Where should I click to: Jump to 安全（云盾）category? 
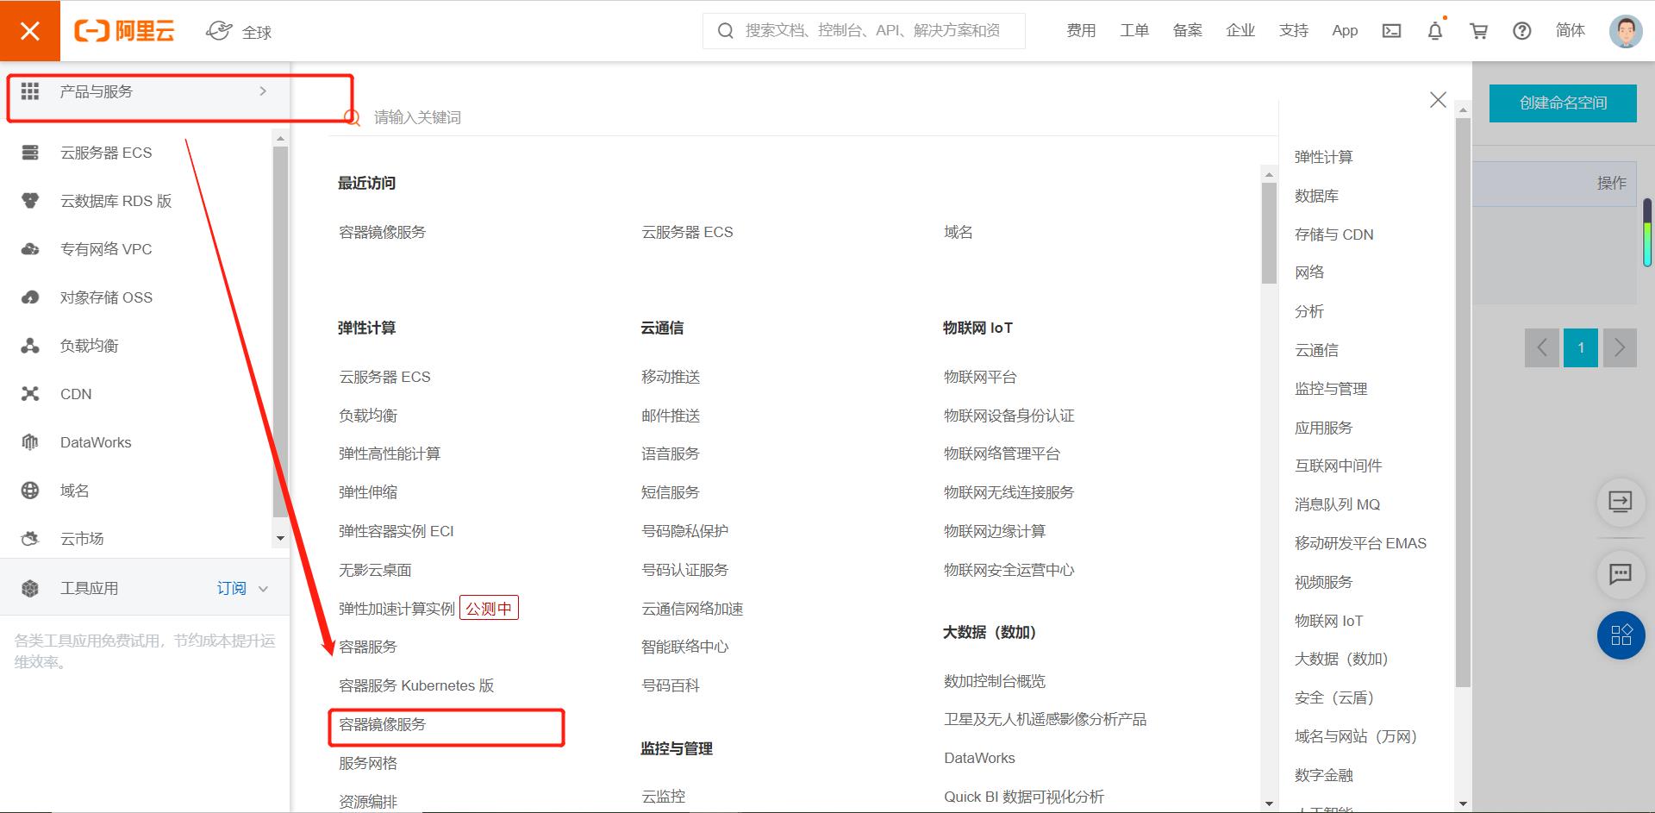[1333, 698]
